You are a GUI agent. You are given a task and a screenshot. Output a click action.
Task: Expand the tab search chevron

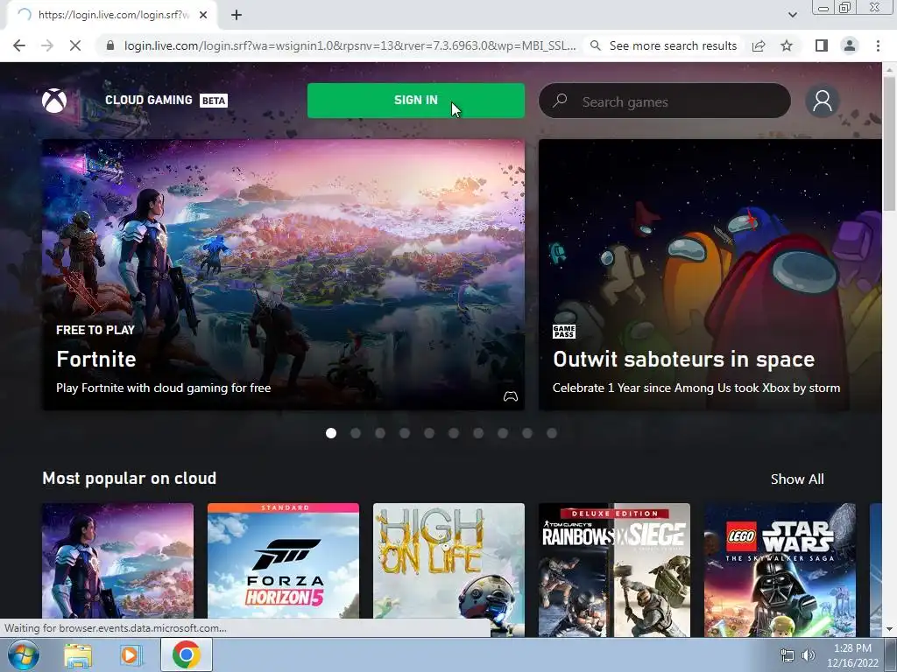tap(792, 15)
